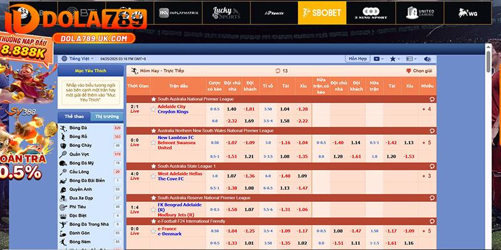Image resolution: width=501 pixels, height=250 pixels.
Task: Switch to the Thể thao tab
Action: coord(74,117)
